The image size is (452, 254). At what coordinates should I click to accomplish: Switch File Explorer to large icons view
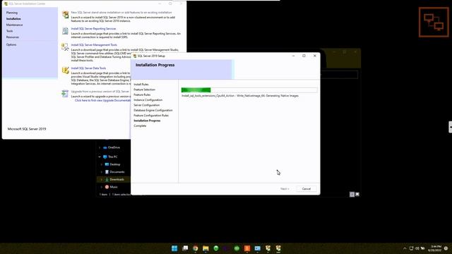coord(357,195)
